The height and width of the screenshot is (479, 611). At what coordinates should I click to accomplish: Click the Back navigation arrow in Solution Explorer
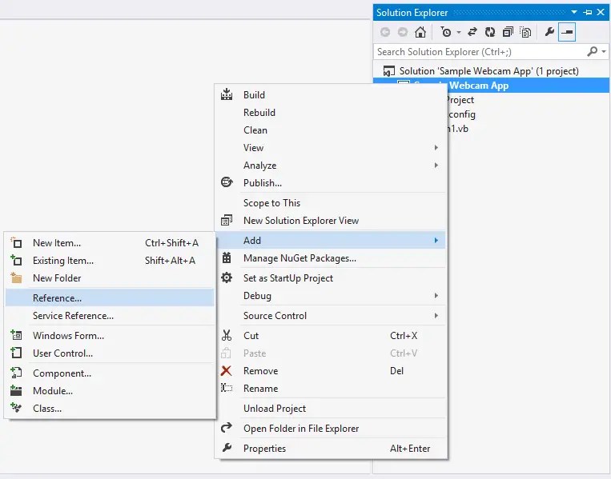tap(385, 32)
